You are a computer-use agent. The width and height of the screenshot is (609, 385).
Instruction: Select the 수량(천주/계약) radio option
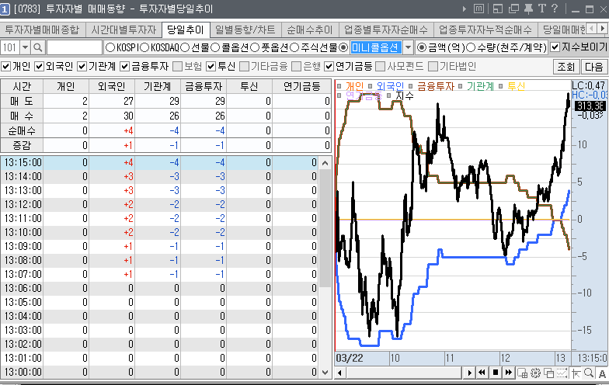click(x=470, y=47)
